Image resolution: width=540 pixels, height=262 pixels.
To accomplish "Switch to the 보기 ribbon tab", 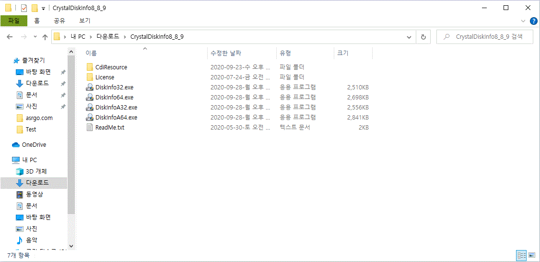I will pos(85,21).
